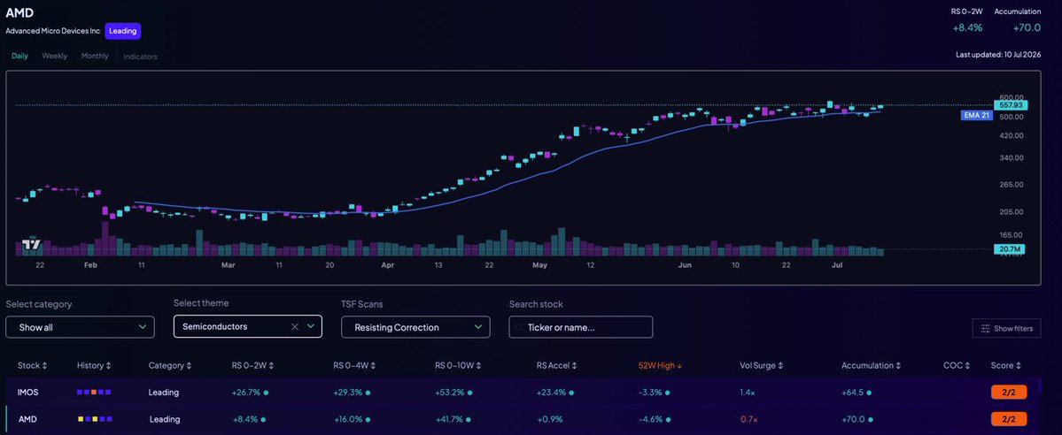Image resolution: width=1062 pixels, height=435 pixels.
Task: Click the 557.93 current price tag
Action: tap(1011, 105)
